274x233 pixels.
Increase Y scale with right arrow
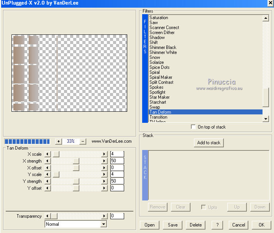(104, 174)
